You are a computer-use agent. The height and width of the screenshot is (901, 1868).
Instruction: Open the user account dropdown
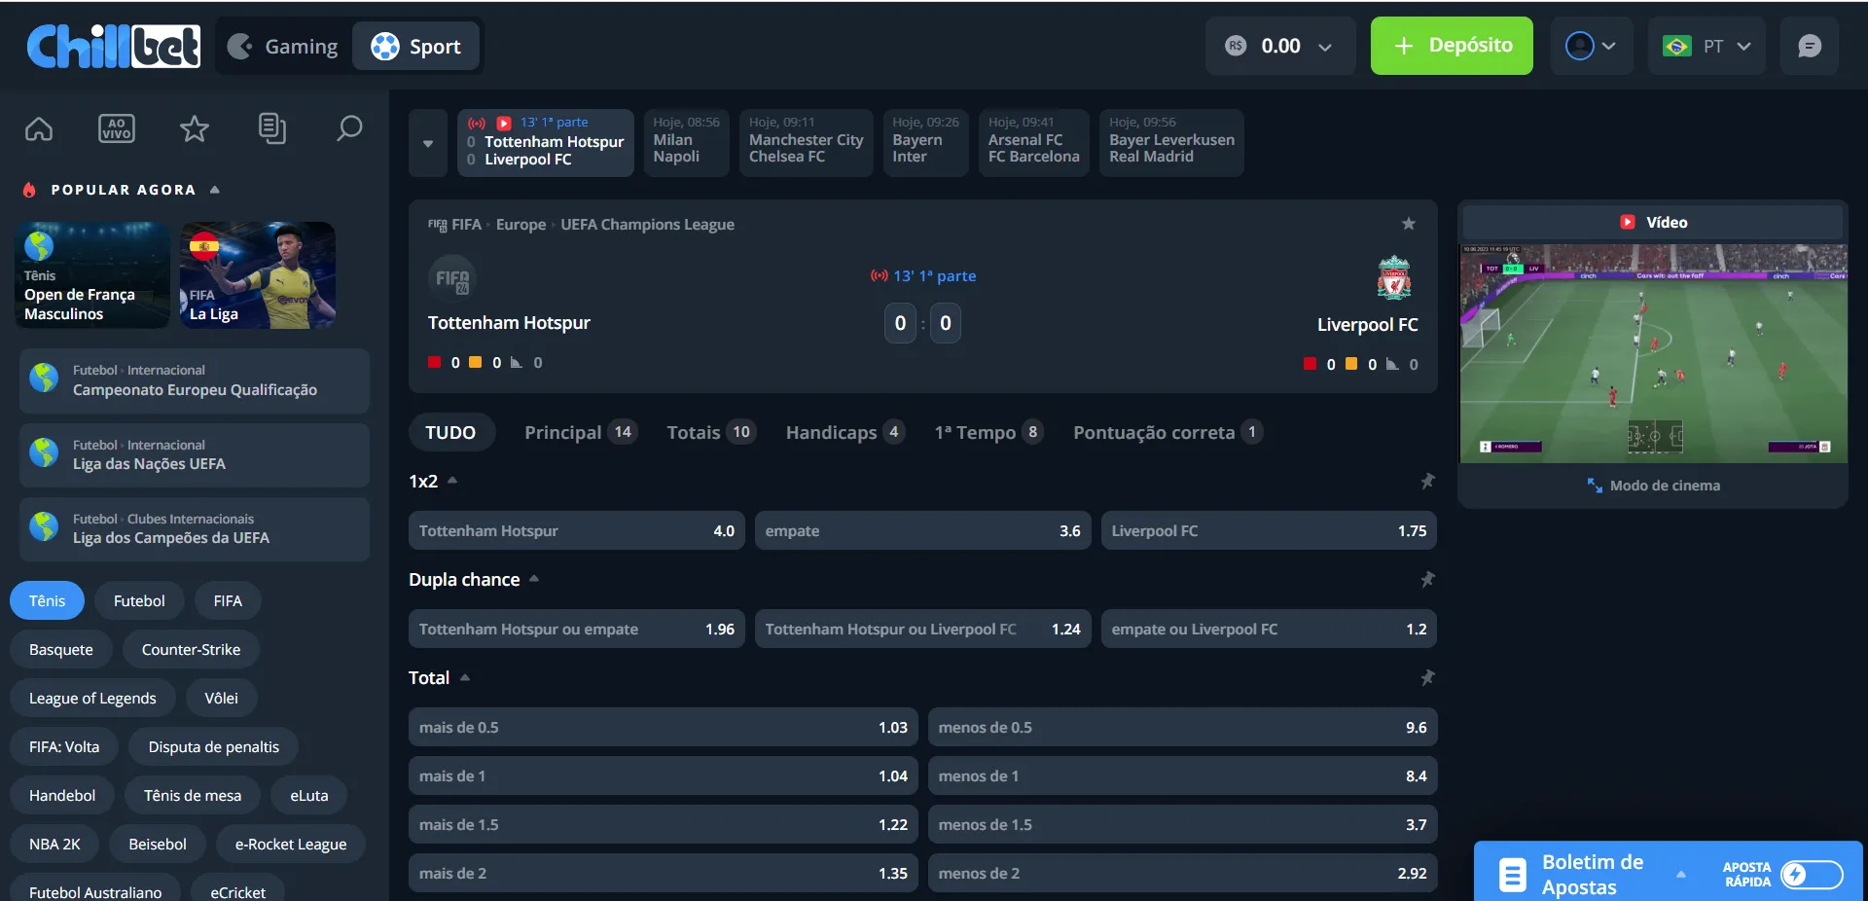pos(1591,46)
